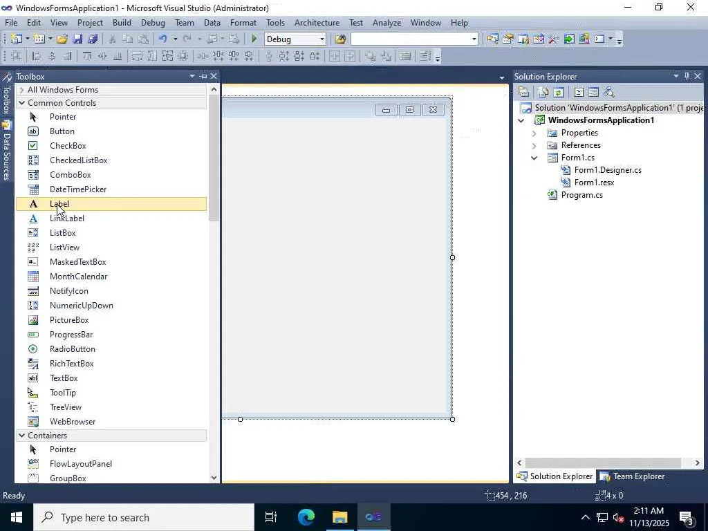Save the current file with the floppy icon
Screen dimensions: 708x531
coord(77,39)
